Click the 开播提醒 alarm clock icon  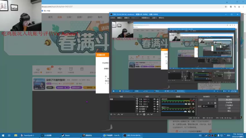[71, 69]
